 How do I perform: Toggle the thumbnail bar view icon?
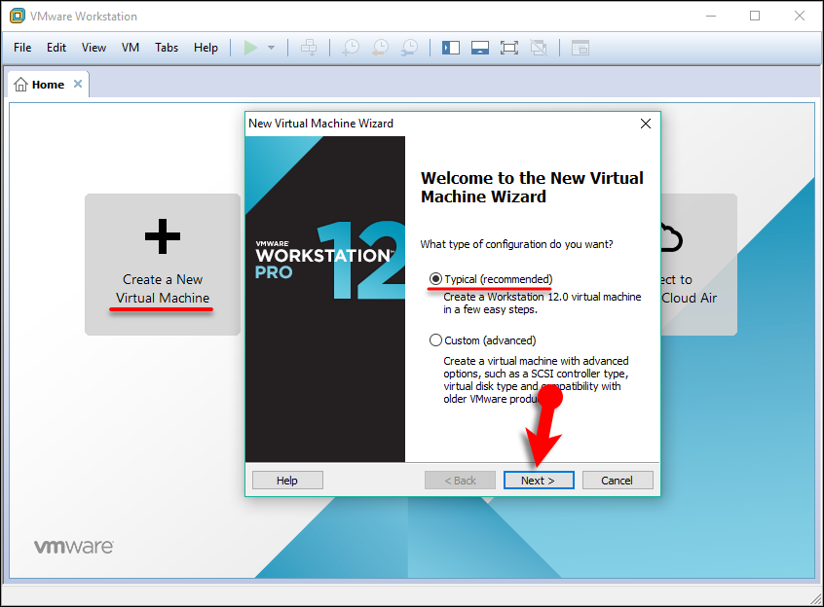coord(480,48)
